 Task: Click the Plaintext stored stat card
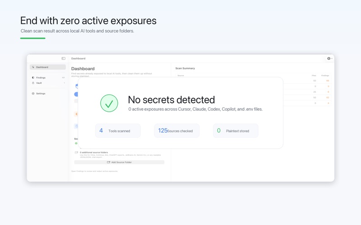[x=236, y=131]
